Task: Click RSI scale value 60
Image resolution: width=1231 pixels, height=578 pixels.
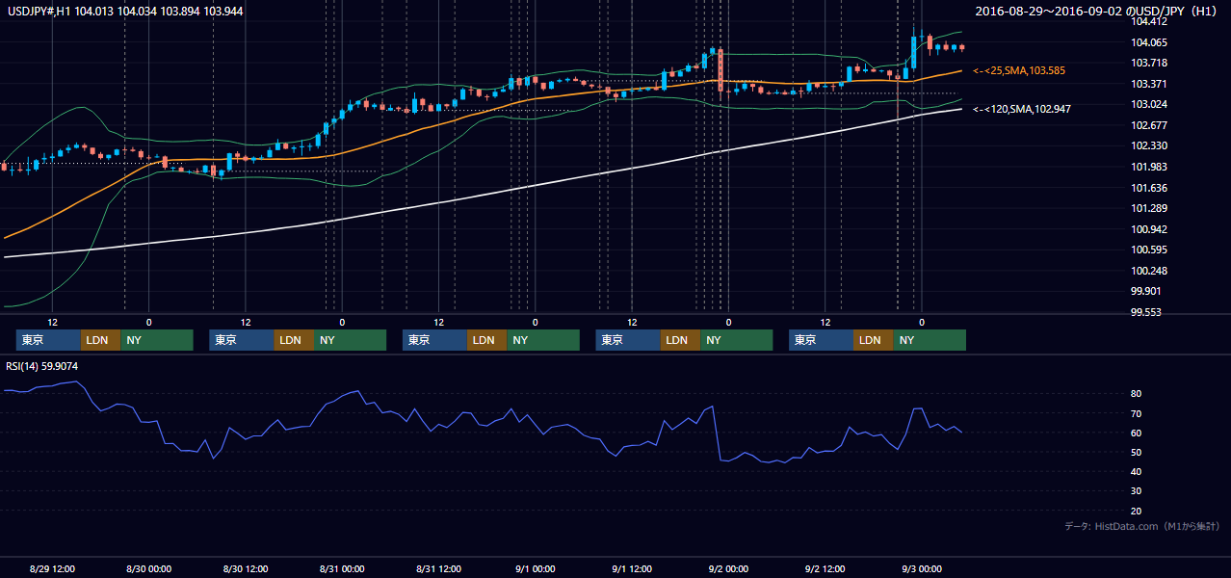Action: 1137,433
